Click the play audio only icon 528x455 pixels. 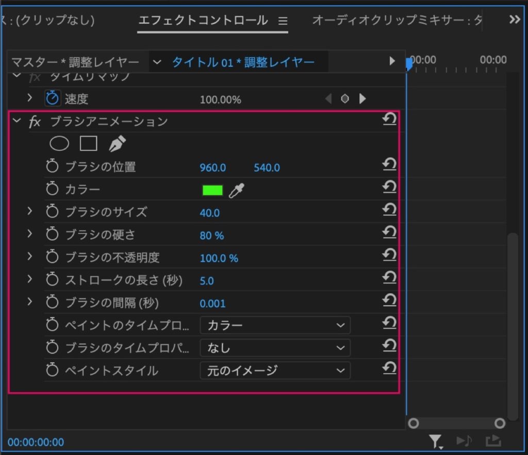point(464,441)
